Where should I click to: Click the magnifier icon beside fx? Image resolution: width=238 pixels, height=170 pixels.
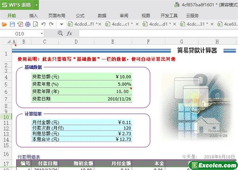(x=60, y=33)
